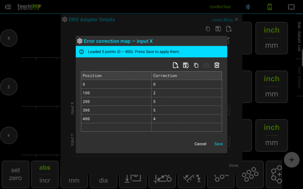Save the error correction map
Image resolution: width=303 pixels, height=189 pixels.
[219, 144]
